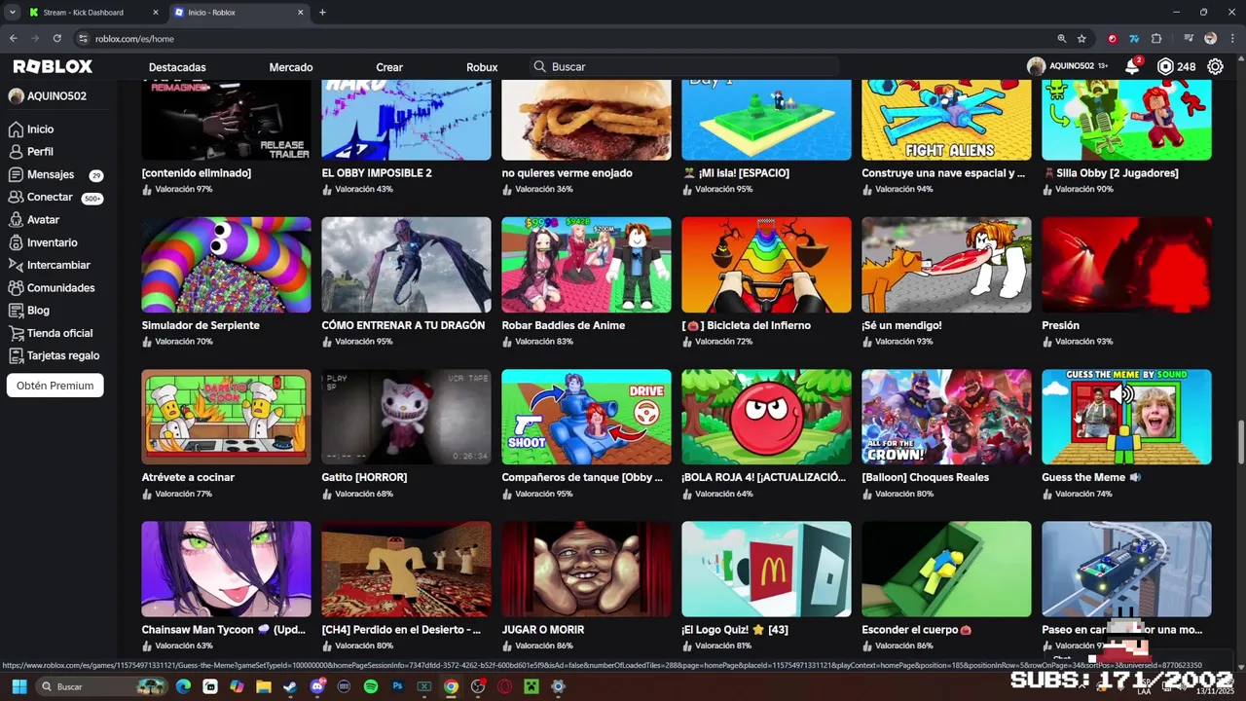Click the Obtén Premium button
Image resolution: width=1246 pixels, height=701 pixels.
[x=55, y=386]
